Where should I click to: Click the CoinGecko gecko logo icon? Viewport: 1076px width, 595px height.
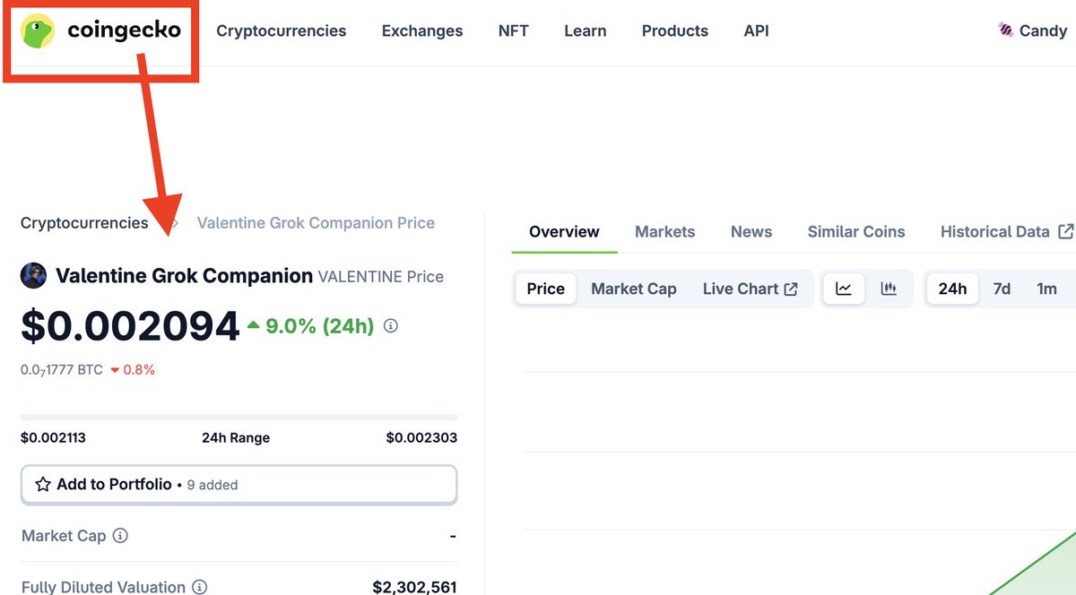pos(38,30)
